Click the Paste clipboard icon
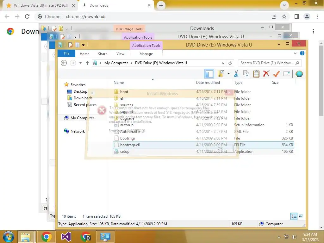Image resolution: width=324 pixels, height=243 pixels. 256,73
